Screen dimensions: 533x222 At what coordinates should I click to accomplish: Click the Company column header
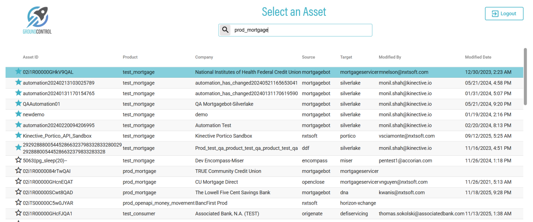204,57
